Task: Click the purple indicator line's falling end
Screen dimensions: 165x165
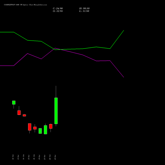Action: click(124, 77)
